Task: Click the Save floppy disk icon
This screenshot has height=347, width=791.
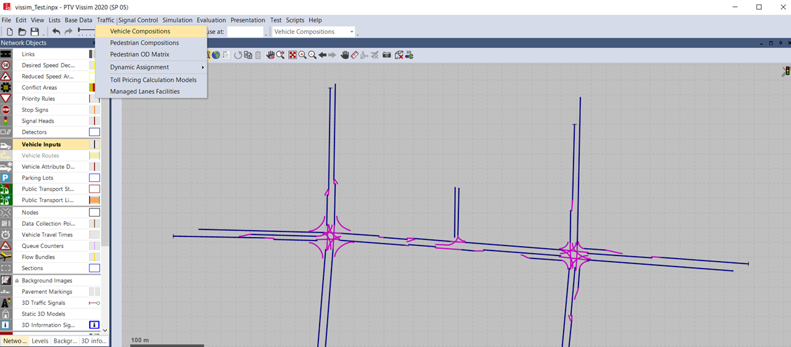Action: point(35,32)
